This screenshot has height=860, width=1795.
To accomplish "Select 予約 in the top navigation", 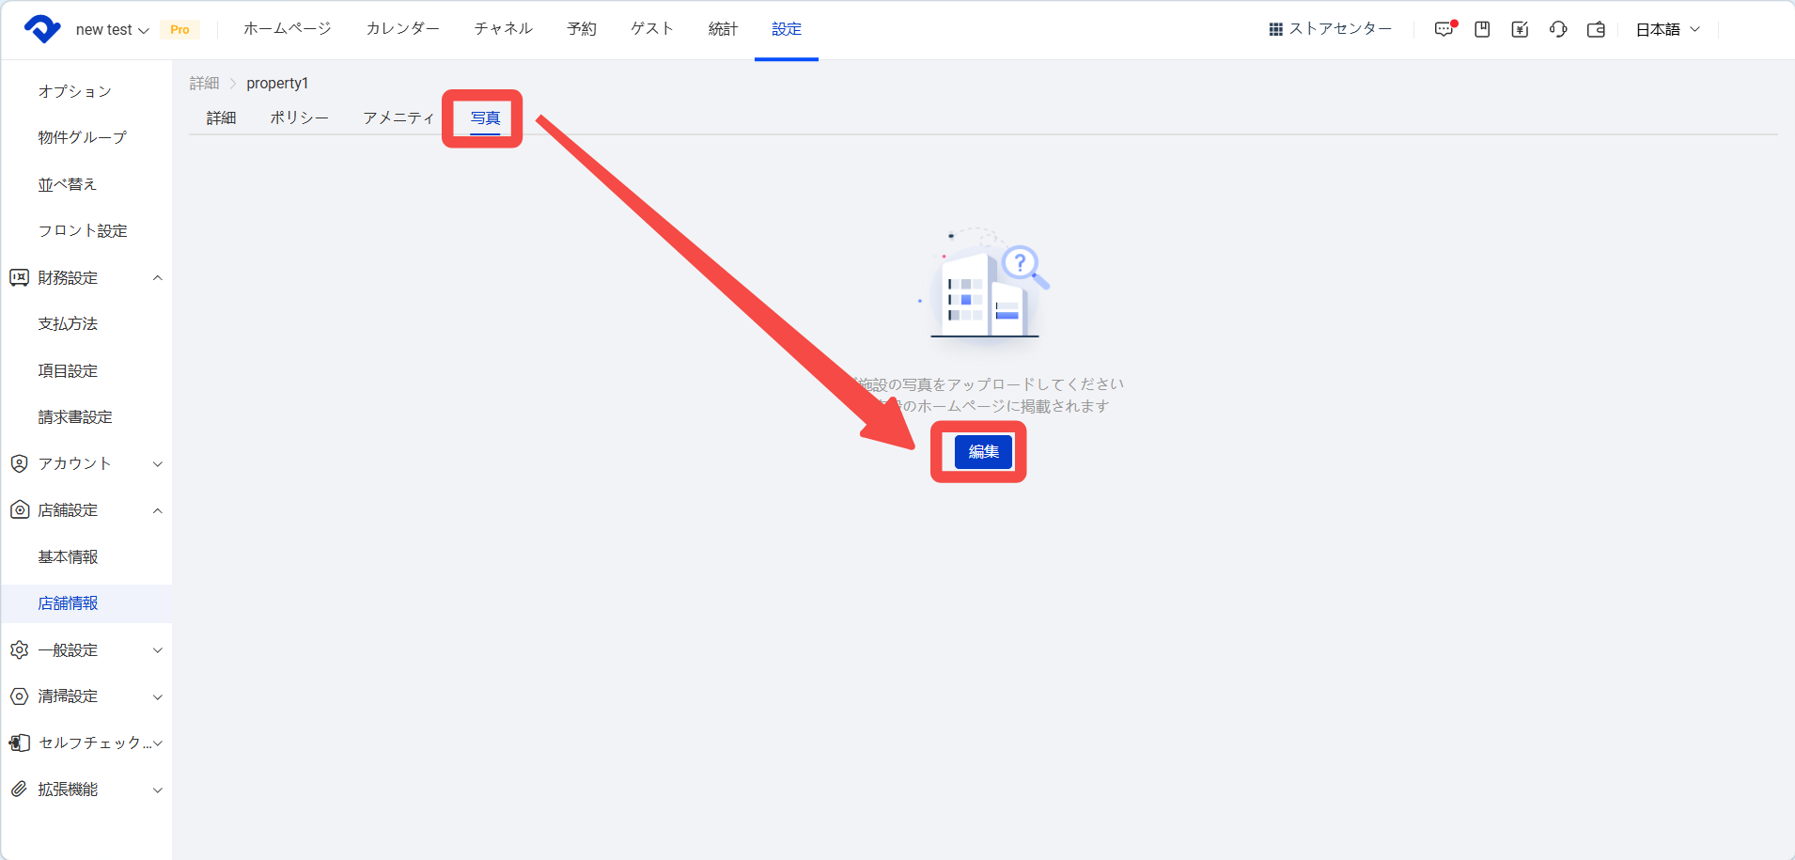I will 582,29.
